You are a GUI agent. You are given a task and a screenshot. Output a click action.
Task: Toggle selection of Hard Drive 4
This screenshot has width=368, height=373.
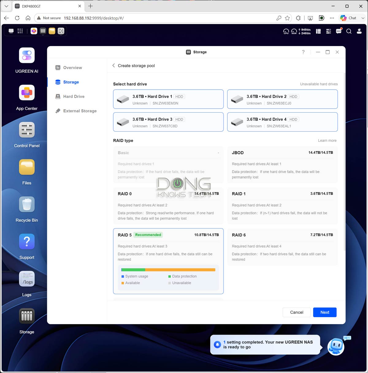(282, 122)
